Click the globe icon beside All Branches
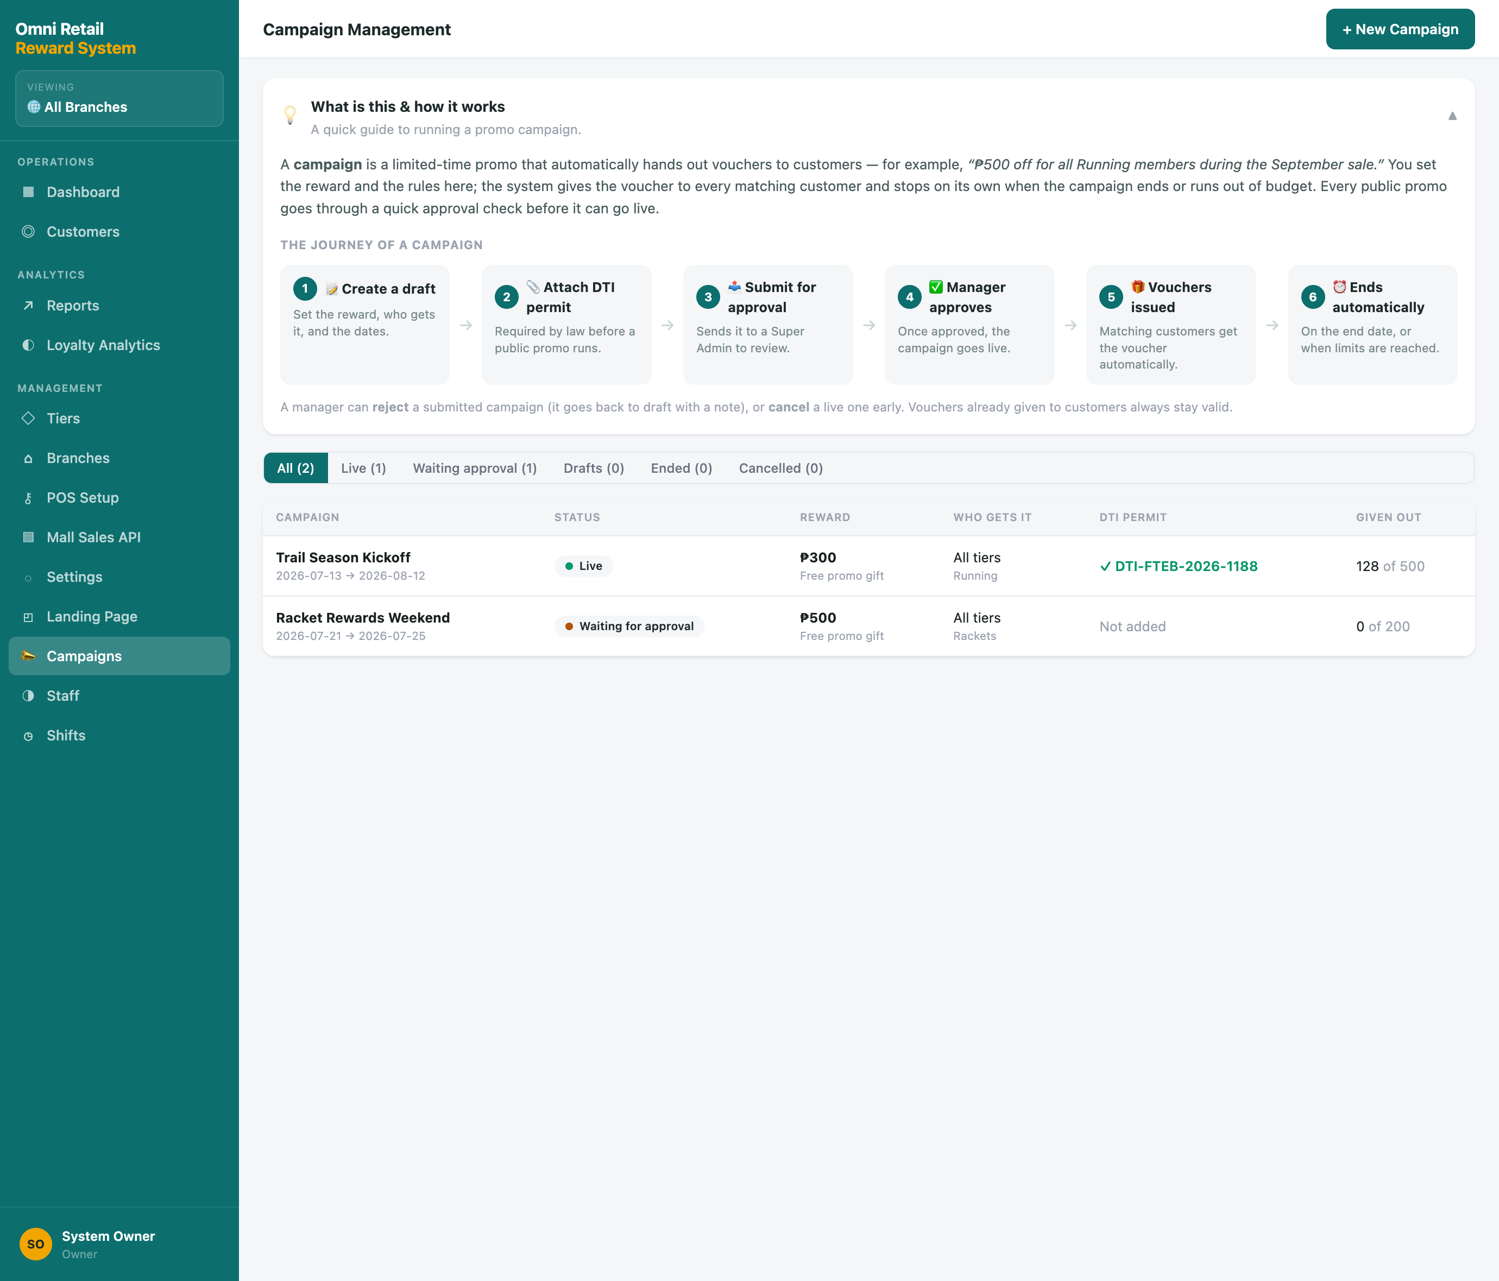This screenshot has width=1499, height=1281. click(34, 107)
